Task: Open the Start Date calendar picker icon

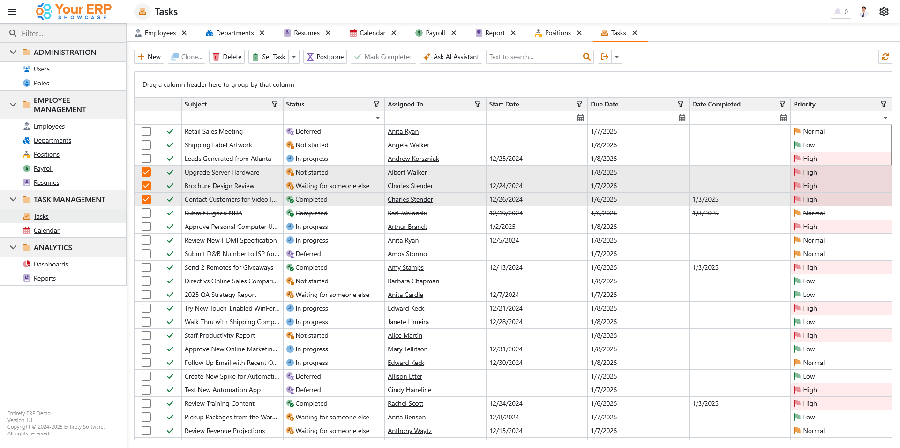Action: click(x=580, y=118)
